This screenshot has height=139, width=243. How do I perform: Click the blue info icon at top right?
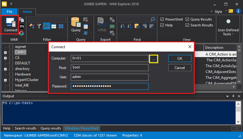coord(238,11)
